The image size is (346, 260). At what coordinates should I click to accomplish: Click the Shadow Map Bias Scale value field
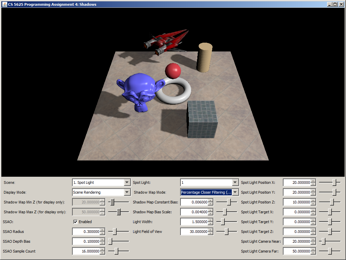(194, 212)
